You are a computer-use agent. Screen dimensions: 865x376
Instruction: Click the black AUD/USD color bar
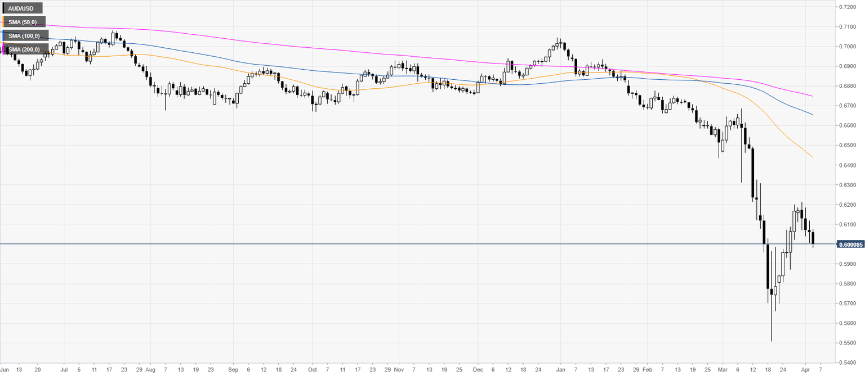pyautogui.click(x=3, y=8)
